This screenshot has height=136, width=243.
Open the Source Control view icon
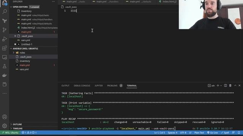[5, 30]
